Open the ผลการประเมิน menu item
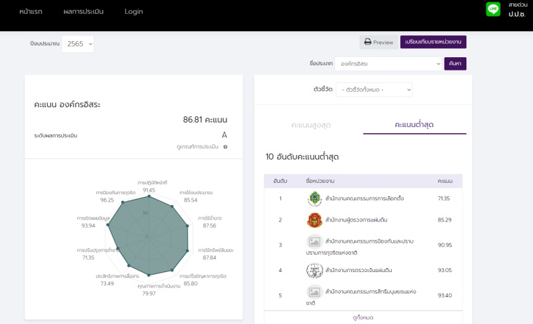Image resolution: width=533 pixels, height=324 pixels. pos(84,11)
